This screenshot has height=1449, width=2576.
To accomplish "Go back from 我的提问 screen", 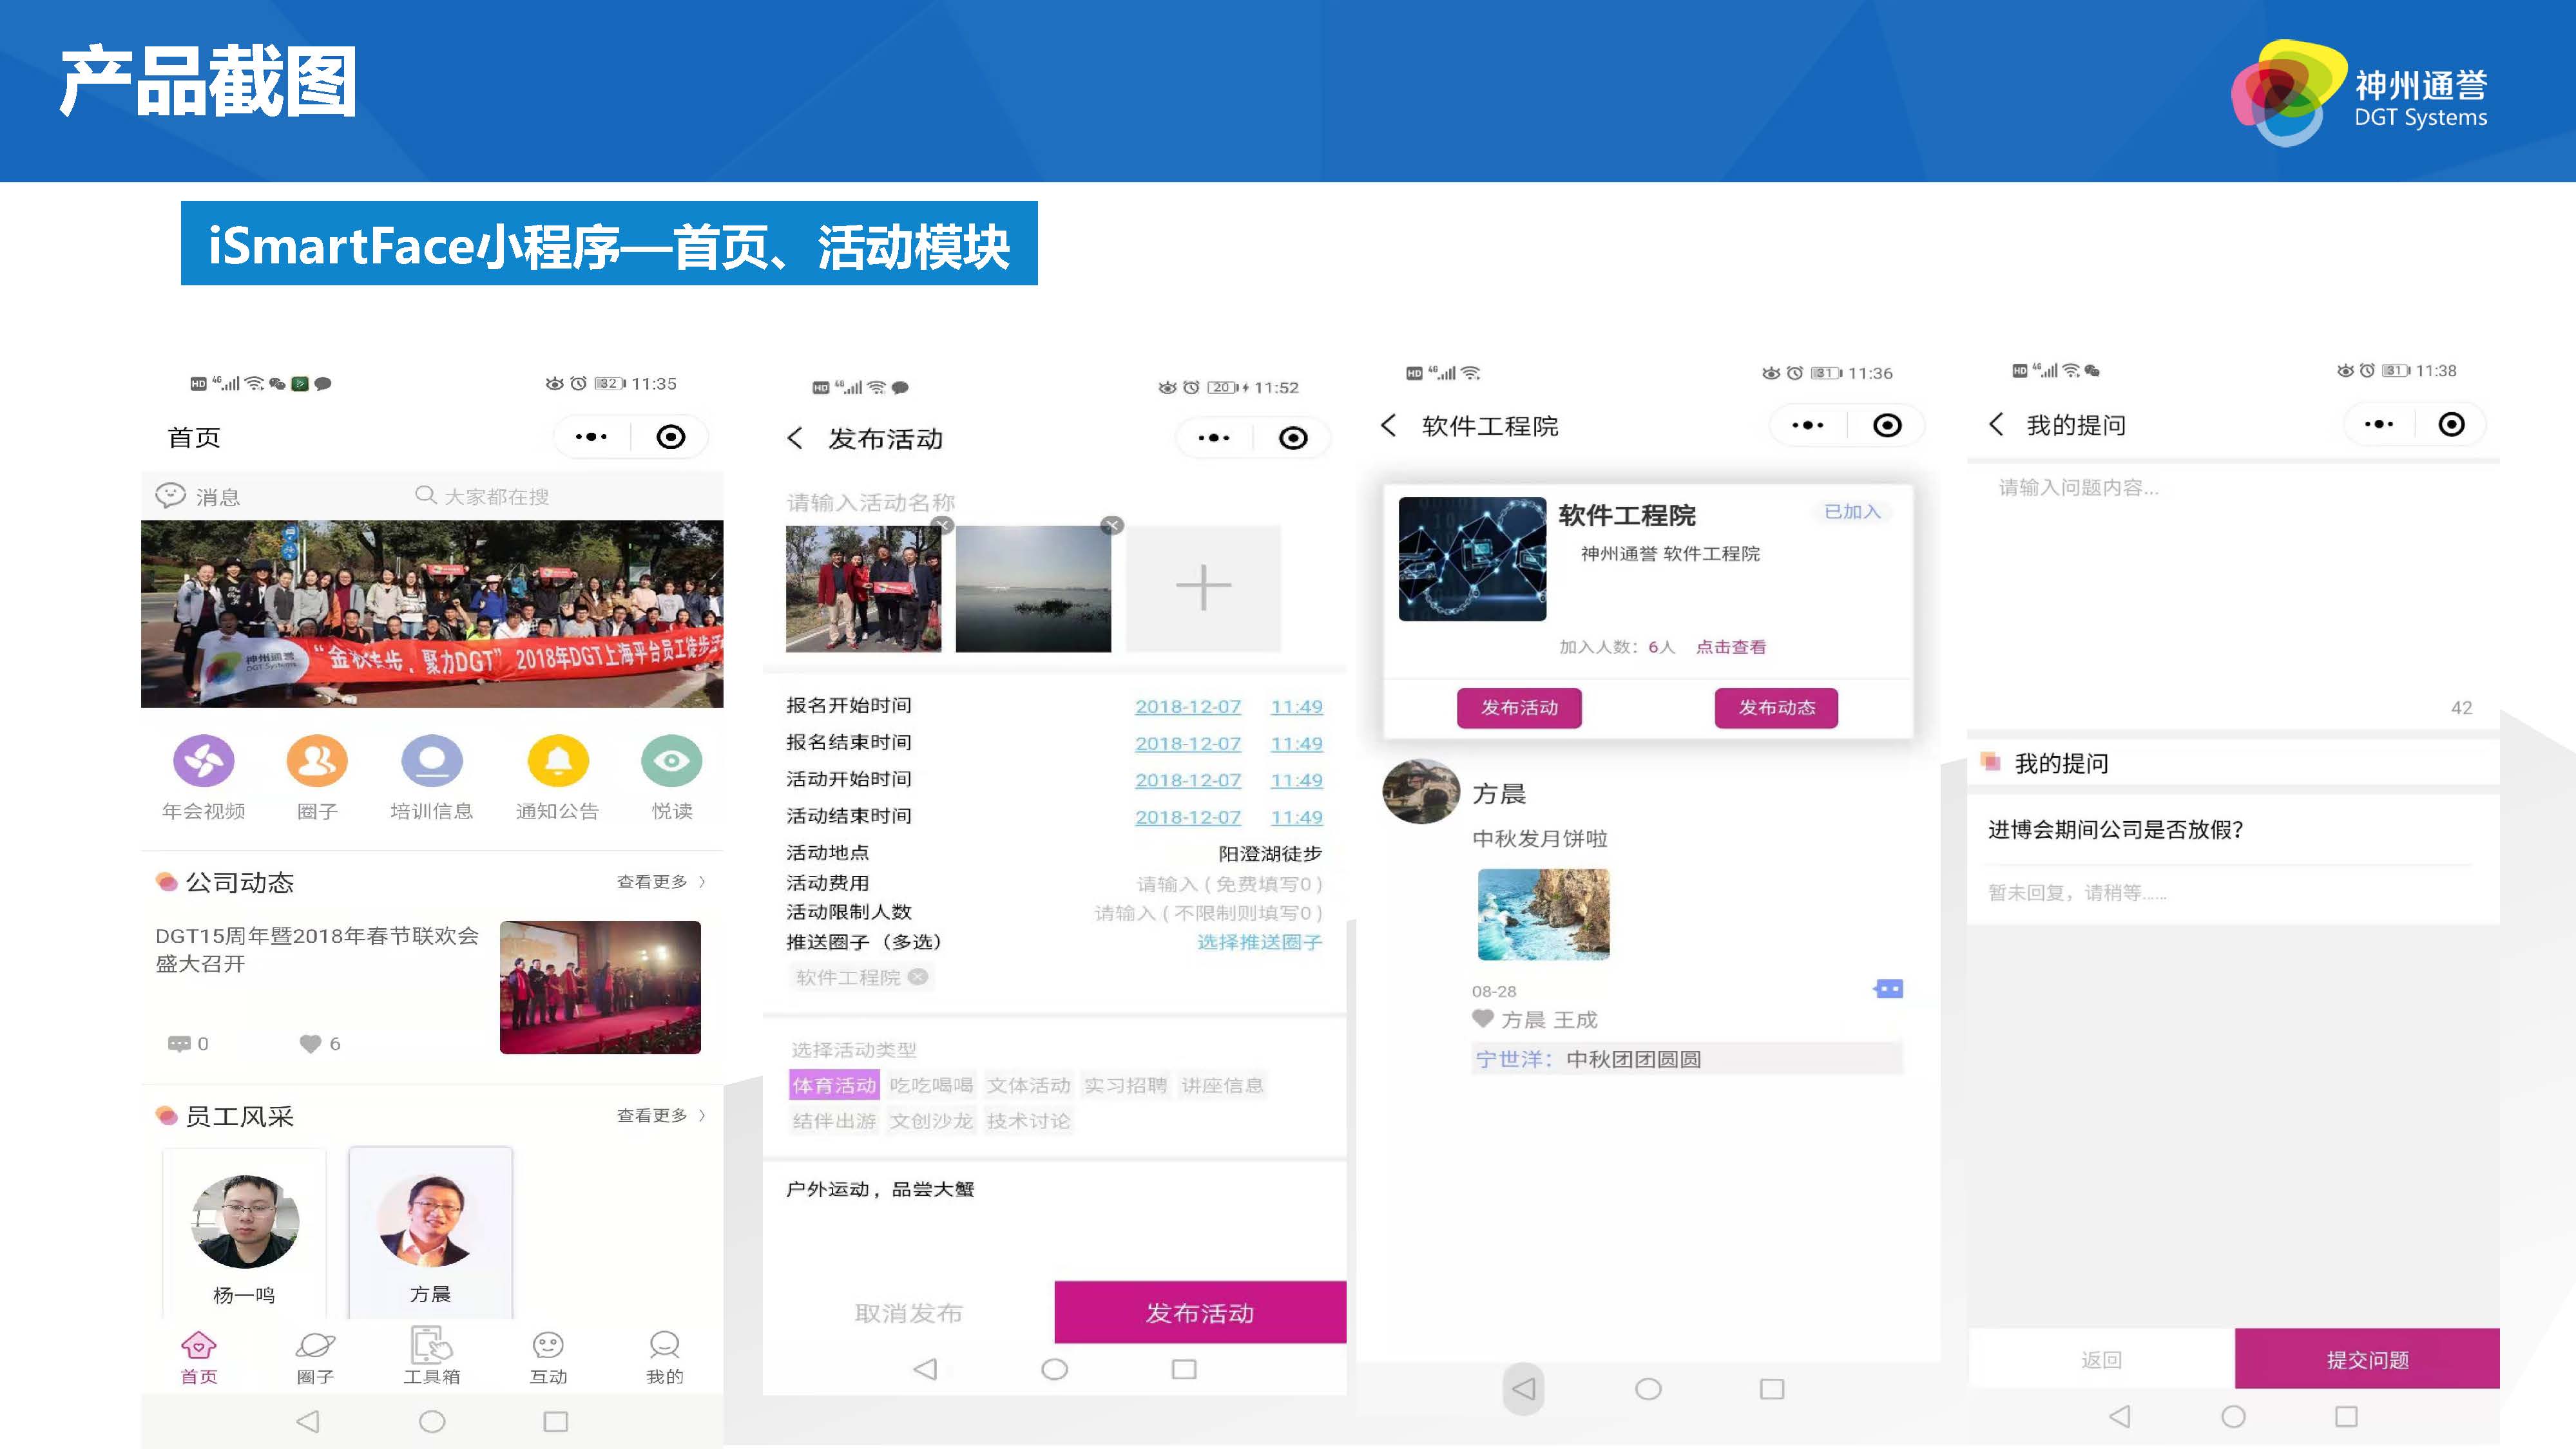I will 1996,424.
